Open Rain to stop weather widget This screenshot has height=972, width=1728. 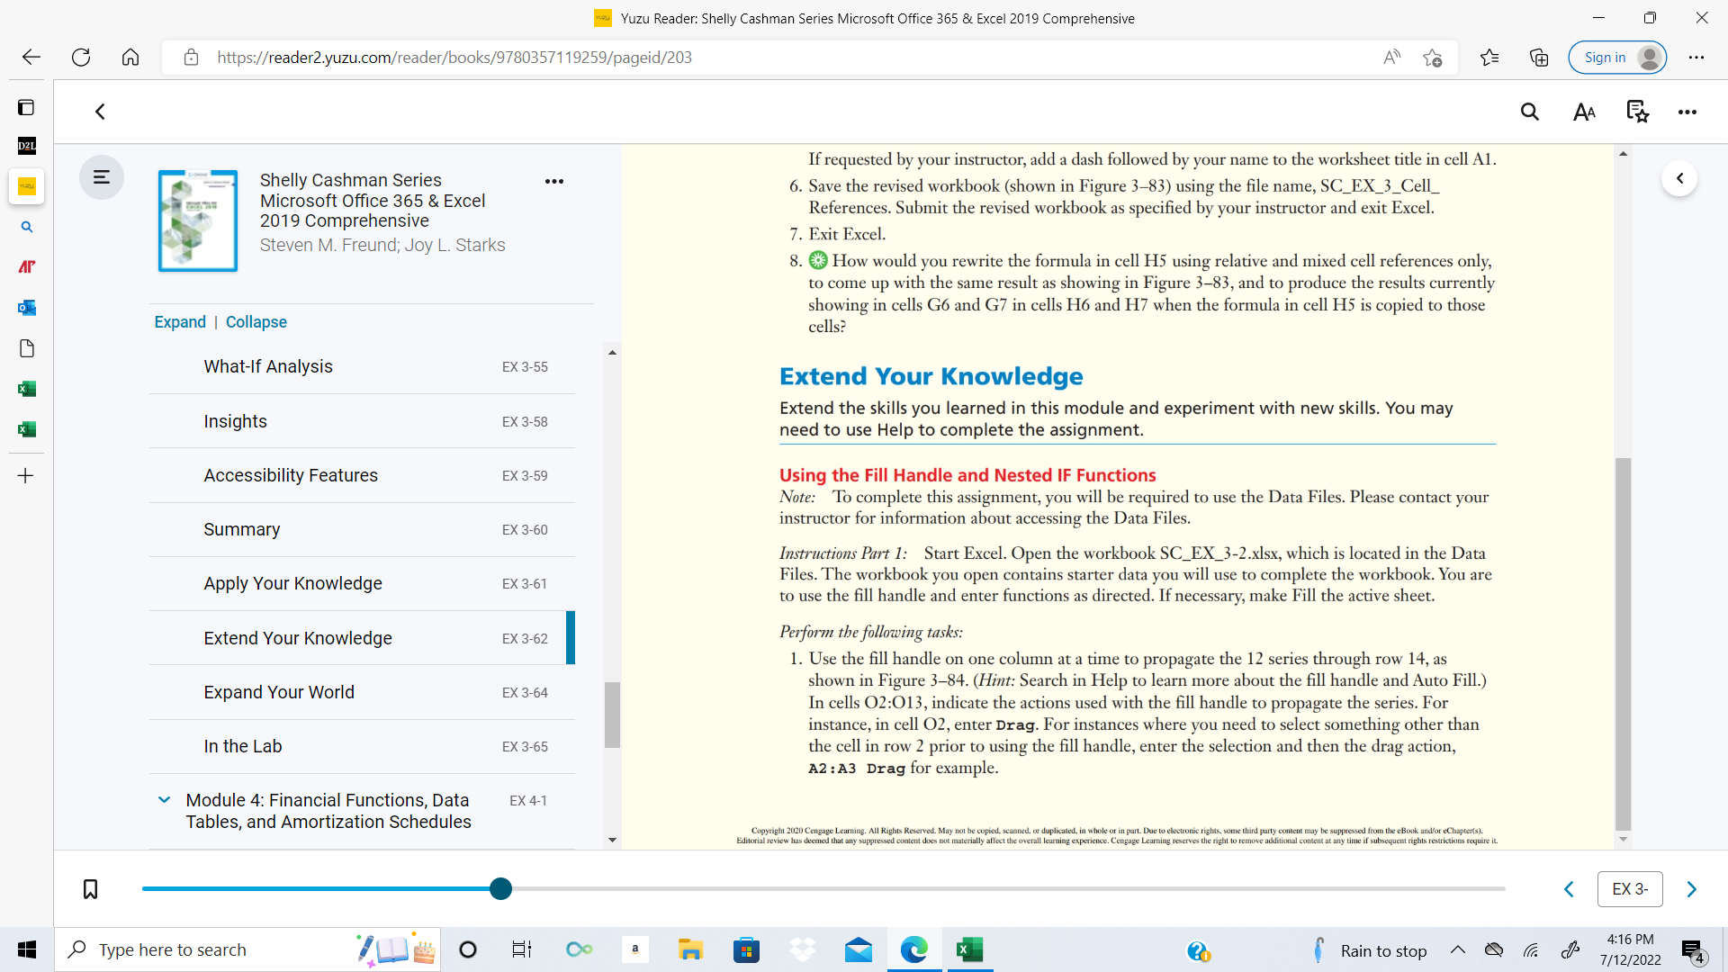1370,950
